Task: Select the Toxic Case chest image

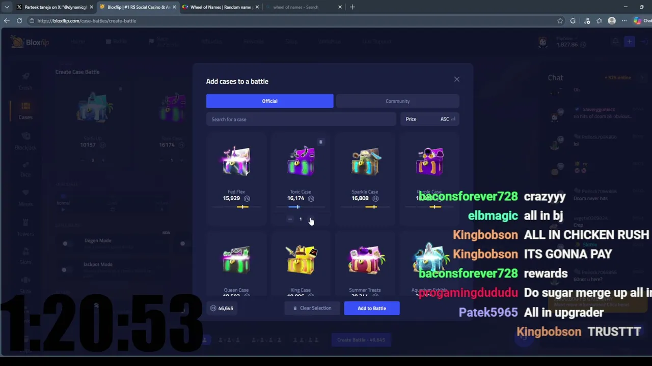Action: click(x=301, y=162)
